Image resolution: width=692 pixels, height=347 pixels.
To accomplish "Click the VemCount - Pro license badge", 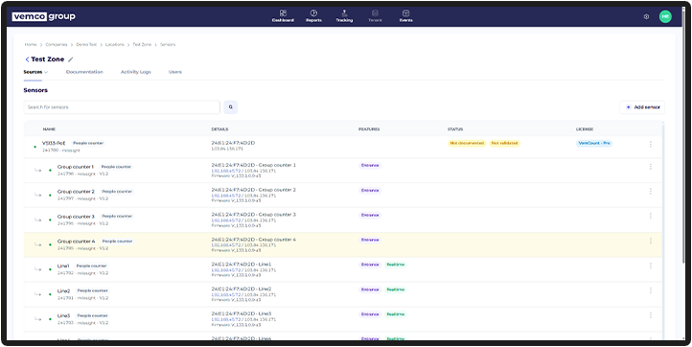I will [594, 144].
